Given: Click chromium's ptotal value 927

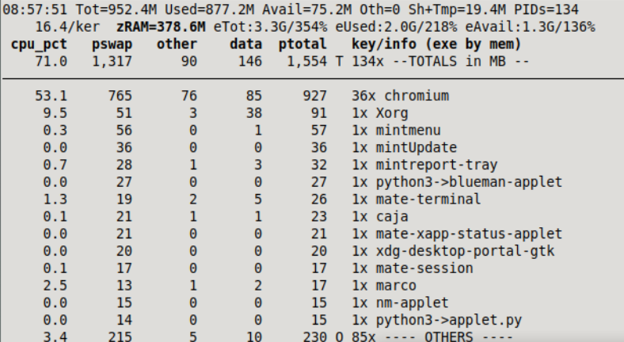Looking at the screenshot, I should pyautogui.click(x=314, y=96).
